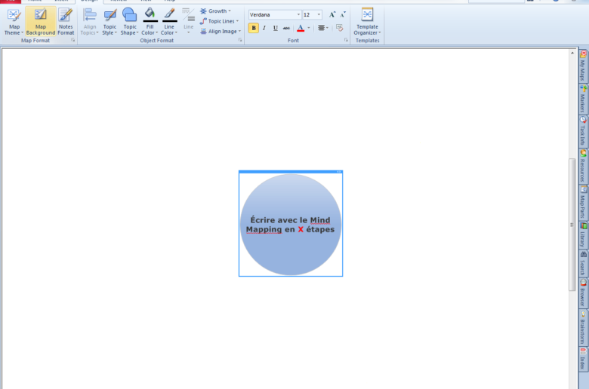
Task: Select the central topic circle
Action: [x=291, y=225]
